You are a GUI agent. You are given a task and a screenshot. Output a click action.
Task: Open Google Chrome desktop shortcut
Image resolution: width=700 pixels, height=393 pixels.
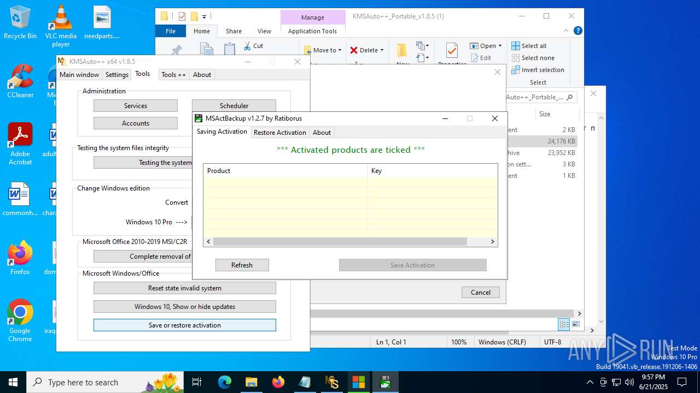(20, 321)
